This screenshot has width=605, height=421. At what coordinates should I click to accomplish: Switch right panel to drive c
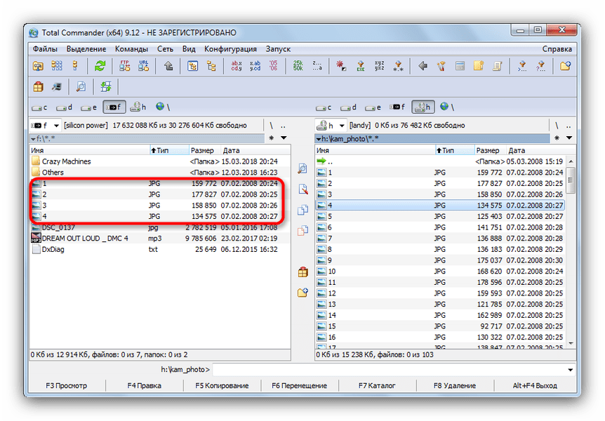coord(324,107)
